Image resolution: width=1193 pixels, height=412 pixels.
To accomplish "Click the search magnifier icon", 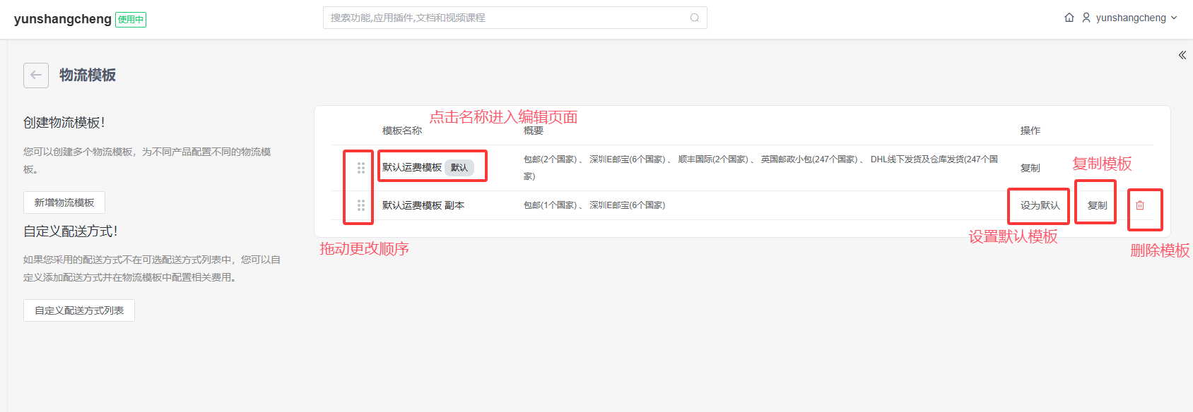I will point(695,18).
